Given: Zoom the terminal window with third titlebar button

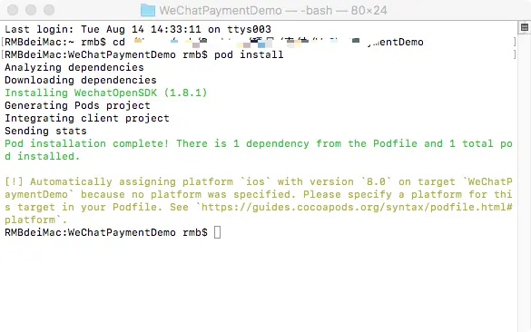Looking at the screenshot, I should 49,10.
